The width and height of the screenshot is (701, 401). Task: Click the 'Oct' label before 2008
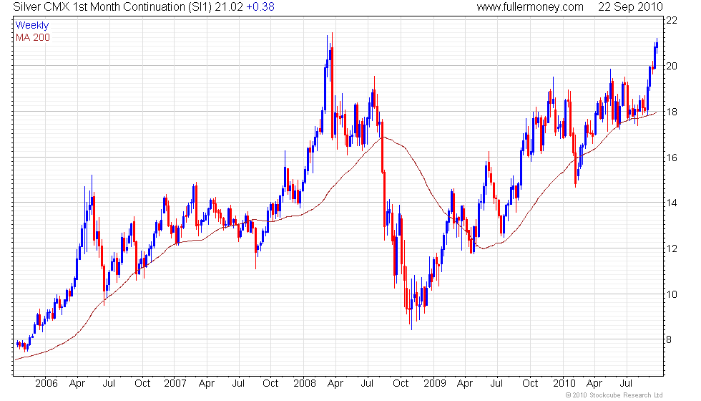click(x=270, y=384)
